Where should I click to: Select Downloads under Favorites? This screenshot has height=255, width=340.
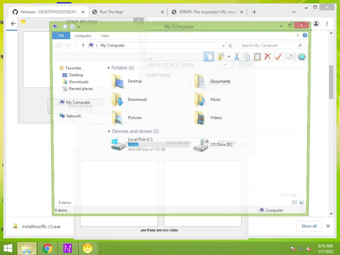79,82
